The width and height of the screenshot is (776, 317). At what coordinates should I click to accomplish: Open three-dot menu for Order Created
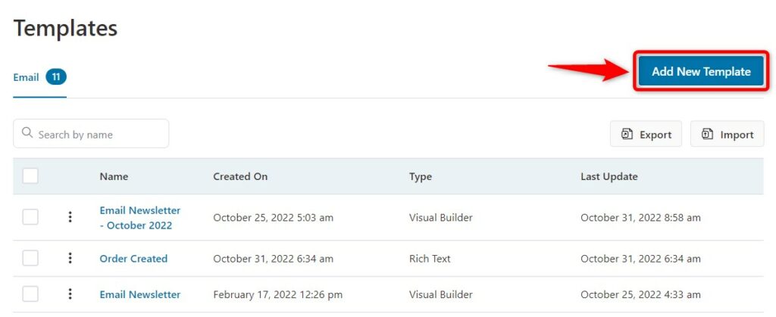70,258
